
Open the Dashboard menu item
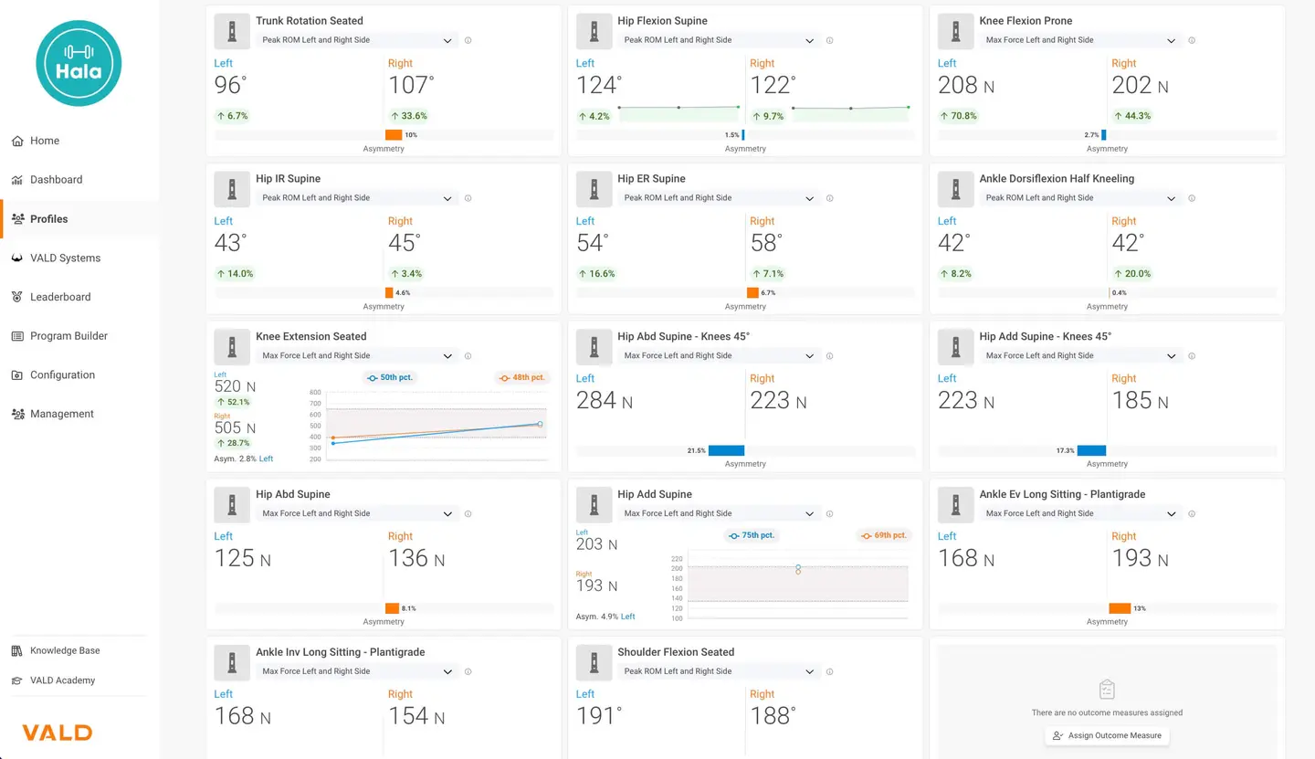[x=56, y=180]
